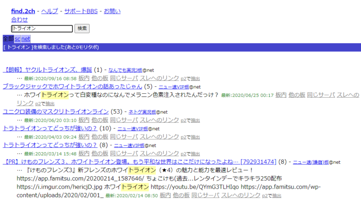The width and height of the screenshot is (361, 200).
Task: Select the 全部 tab
Action: tap(8, 39)
